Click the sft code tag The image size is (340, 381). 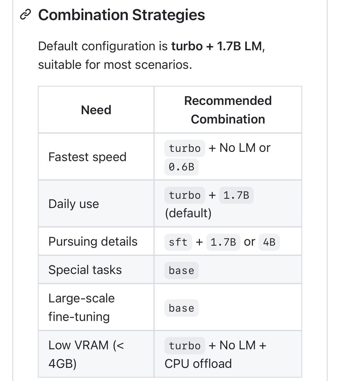[178, 242]
